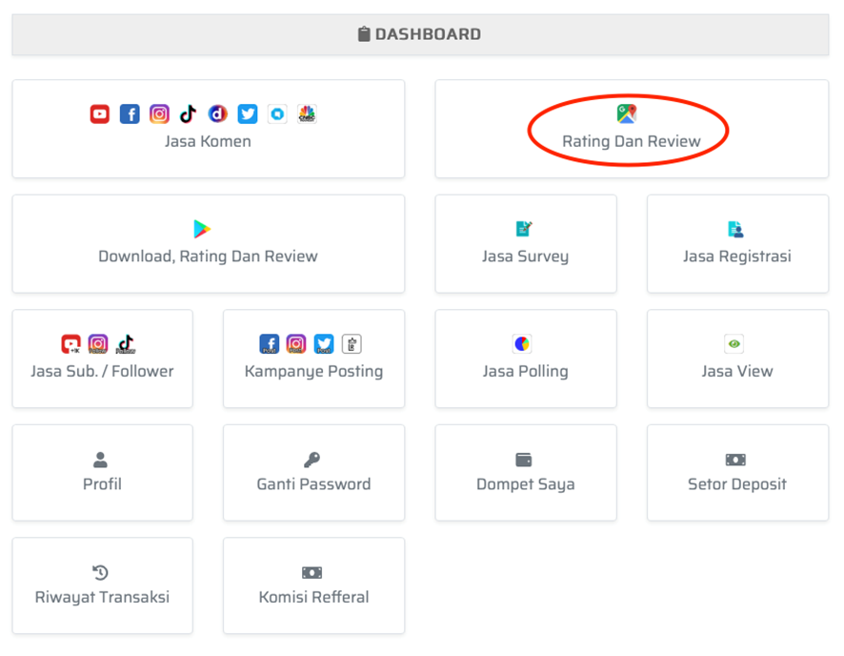844x656 pixels.
Task: Click the Profil person icon
Action: pyautogui.click(x=102, y=460)
